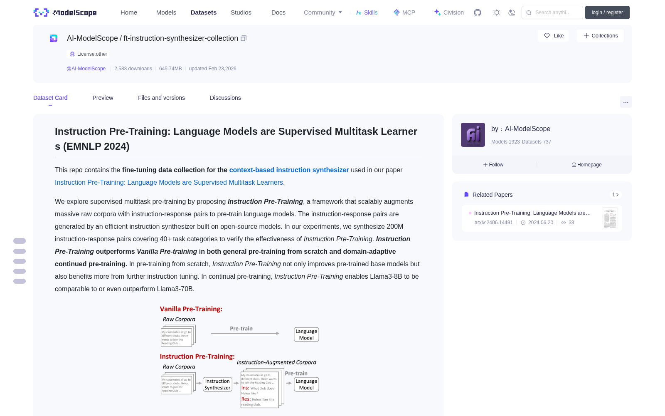Open the Skills page
Image resolution: width=665 pixels, height=416 pixels.
pos(367,12)
